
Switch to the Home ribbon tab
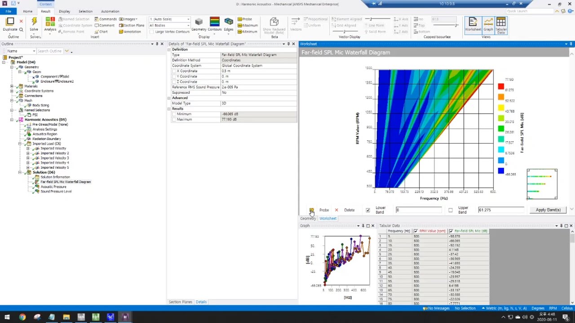(27, 11)
